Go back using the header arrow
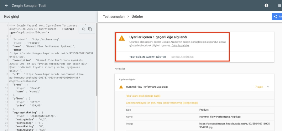Viewport: 282px width, 131px height. (x=6, y=5)
